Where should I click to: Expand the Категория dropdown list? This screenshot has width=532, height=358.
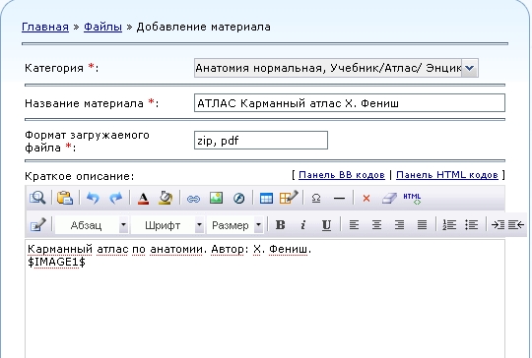(x=470, y=68)
